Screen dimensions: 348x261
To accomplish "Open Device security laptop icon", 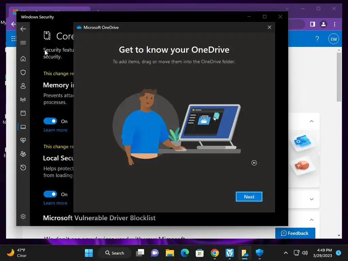I will [23, 127].
